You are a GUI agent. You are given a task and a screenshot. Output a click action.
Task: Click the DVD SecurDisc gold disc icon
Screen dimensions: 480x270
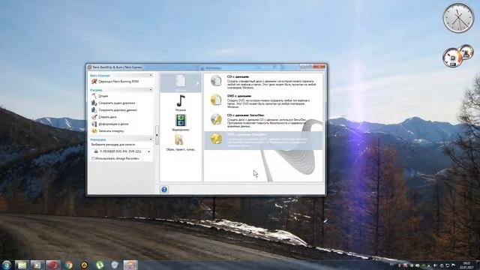pyautogui.click(x=216, y=139)
